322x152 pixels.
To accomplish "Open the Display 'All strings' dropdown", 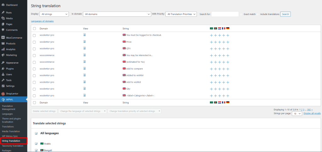I will pos(54,14).
